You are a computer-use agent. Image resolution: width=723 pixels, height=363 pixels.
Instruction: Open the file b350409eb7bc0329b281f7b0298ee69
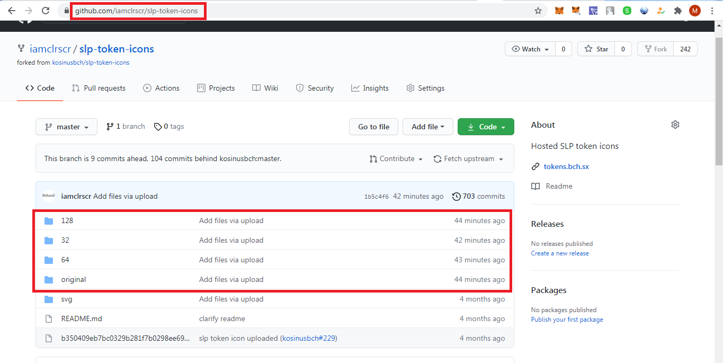point(125,338)
